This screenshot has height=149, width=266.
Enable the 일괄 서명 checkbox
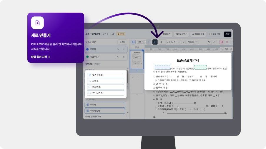[210, 34]
